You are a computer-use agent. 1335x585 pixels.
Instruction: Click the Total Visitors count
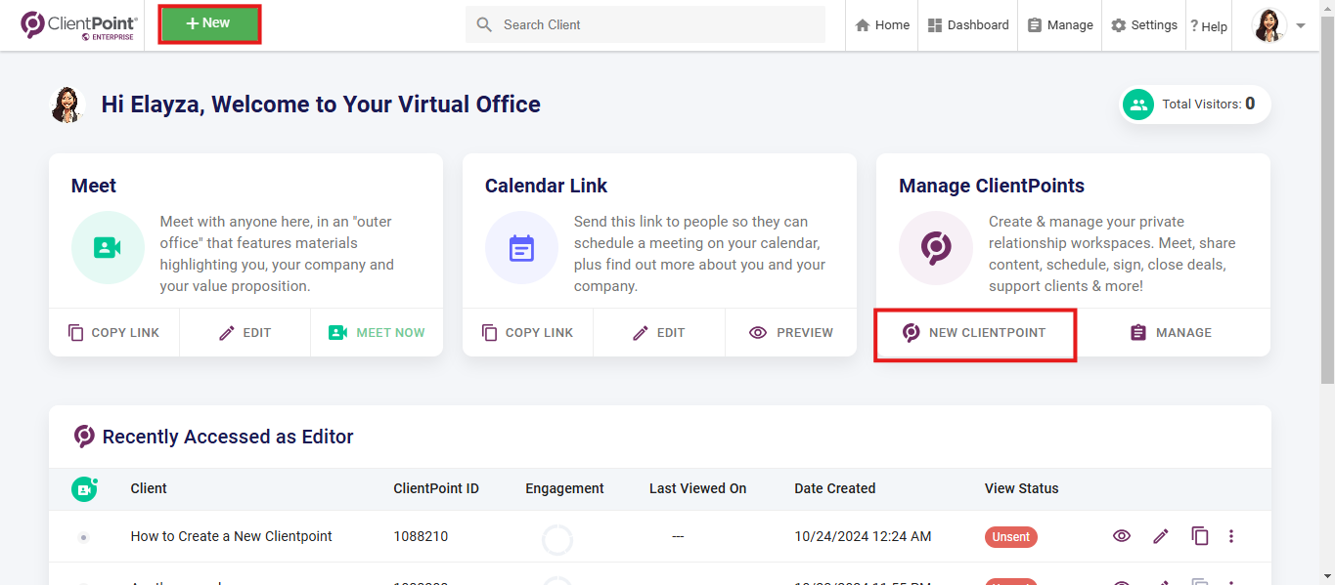[1250, 104]
